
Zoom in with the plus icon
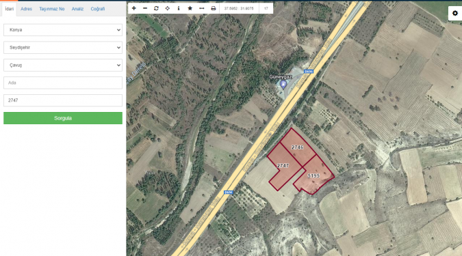tap(133, 8)
